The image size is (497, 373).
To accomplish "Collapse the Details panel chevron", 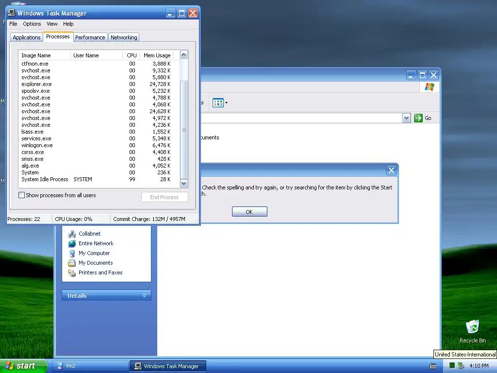I will [x=145, y=295].
